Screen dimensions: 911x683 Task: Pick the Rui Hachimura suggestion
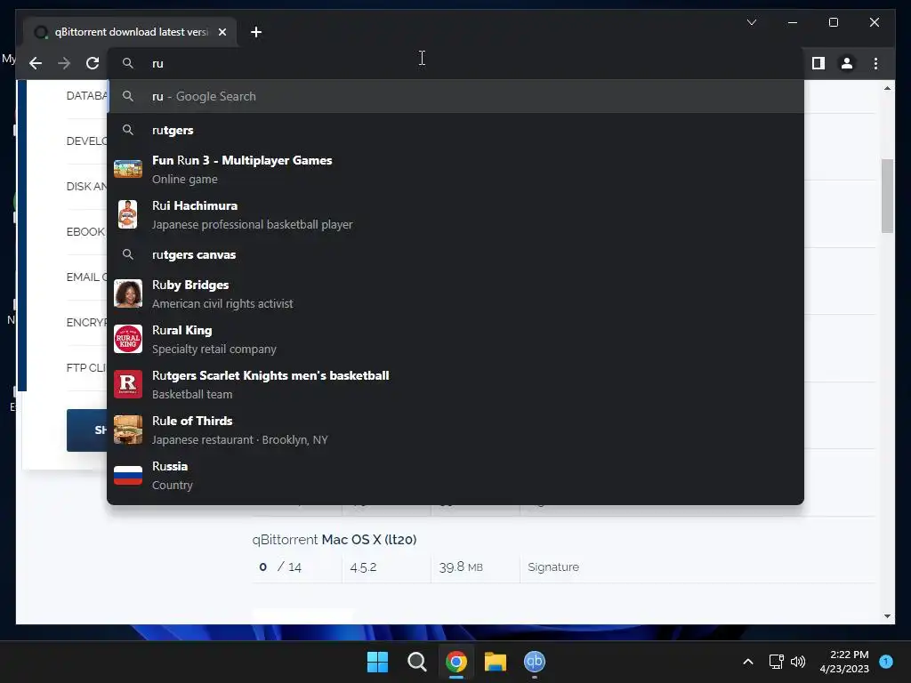pos(455,214)
